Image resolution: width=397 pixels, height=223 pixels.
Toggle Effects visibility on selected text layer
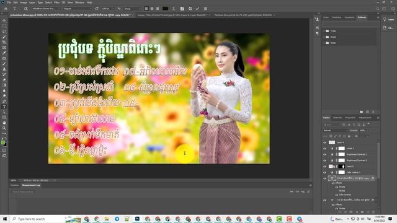tap(334, 183)
